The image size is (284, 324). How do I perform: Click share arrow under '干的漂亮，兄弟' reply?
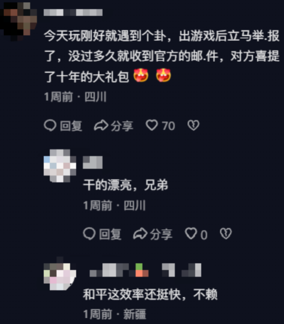click(x=140, y=234)
